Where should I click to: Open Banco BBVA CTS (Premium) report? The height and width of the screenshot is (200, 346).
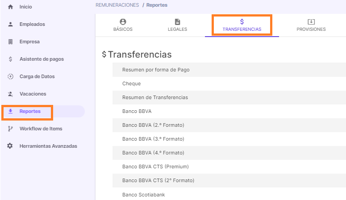[155, 167]
